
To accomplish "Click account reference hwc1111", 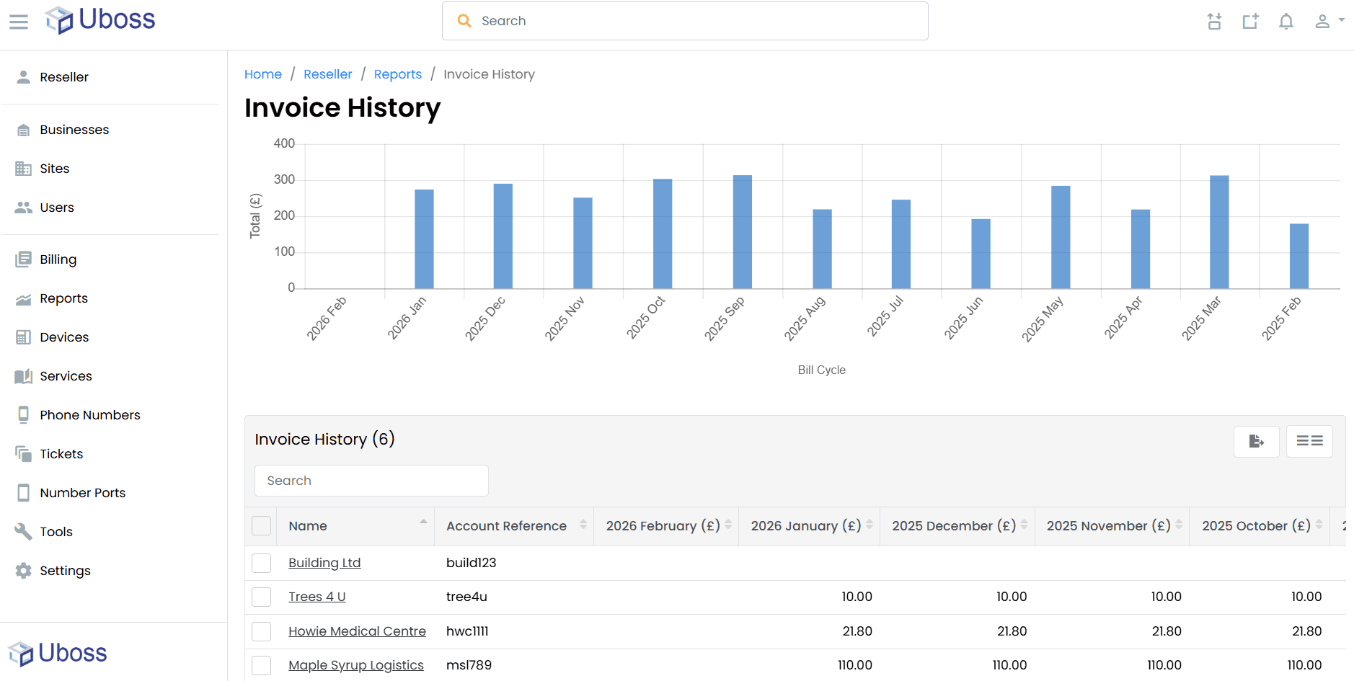I will coord(467,631).
